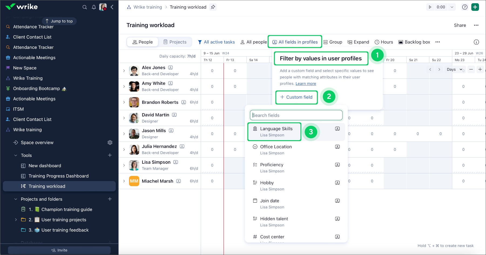The width and height of the screenshot is (486, 255).
Task: Zoom in the timeline with plus
Action: click(x=480, y=69)
